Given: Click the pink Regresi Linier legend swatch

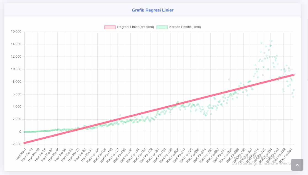Looking at the screenshot, I should 110,27.
